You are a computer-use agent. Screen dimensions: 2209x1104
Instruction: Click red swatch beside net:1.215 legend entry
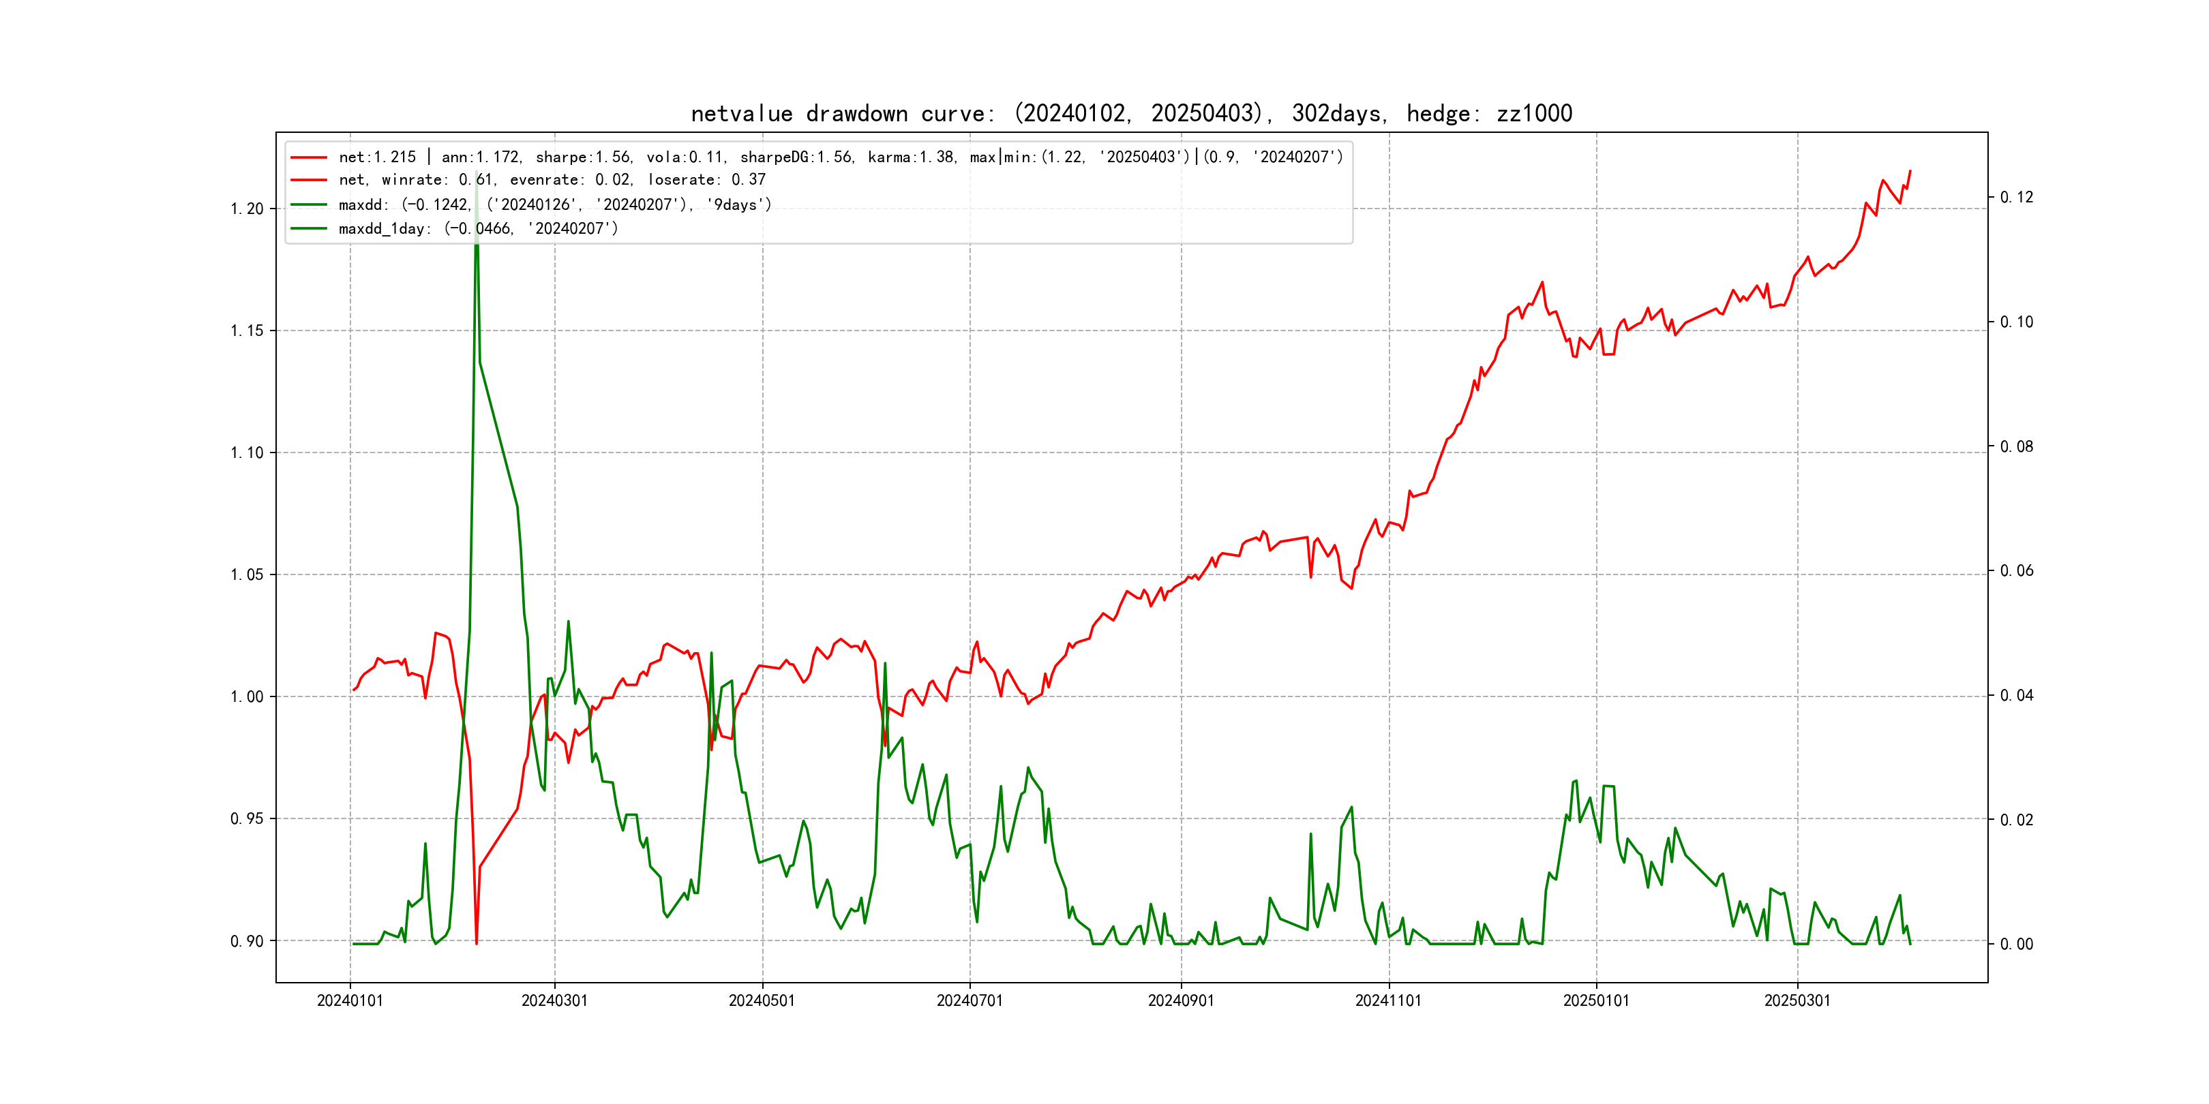[x=309, y=157]
